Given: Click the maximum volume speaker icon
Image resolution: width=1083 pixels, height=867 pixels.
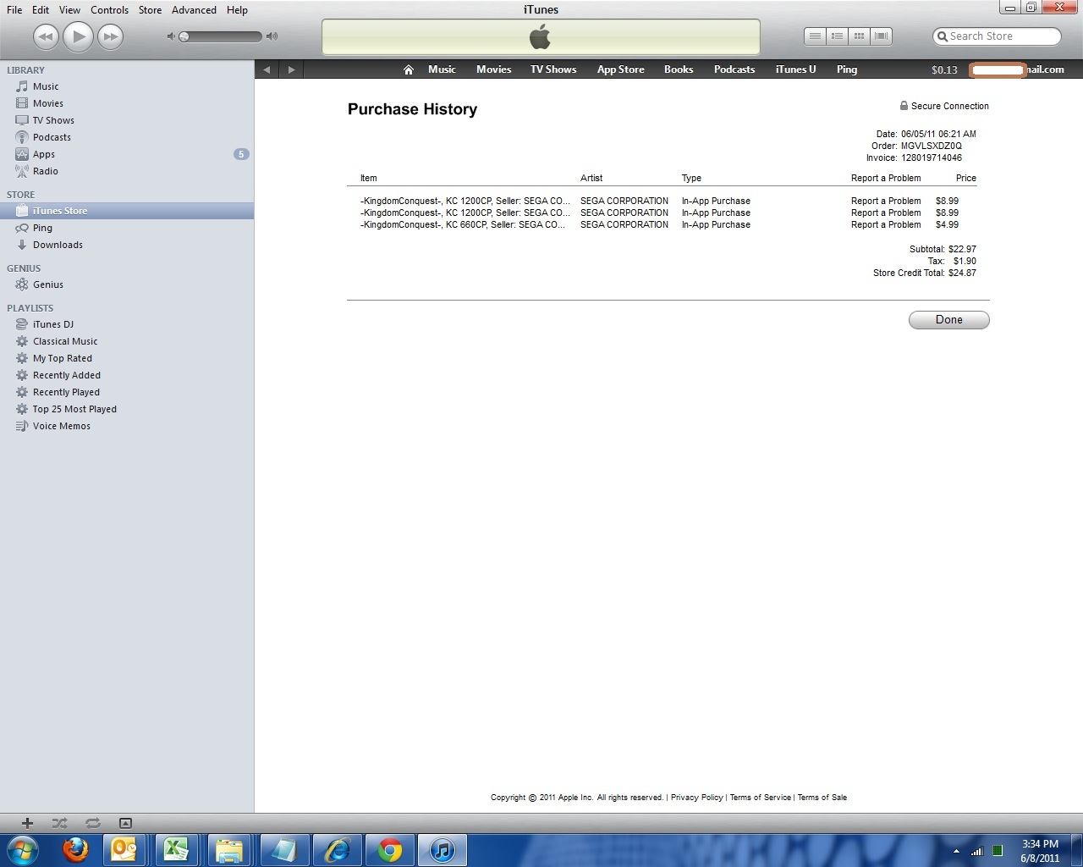Looking at the screenshot, I should [272, 36].
